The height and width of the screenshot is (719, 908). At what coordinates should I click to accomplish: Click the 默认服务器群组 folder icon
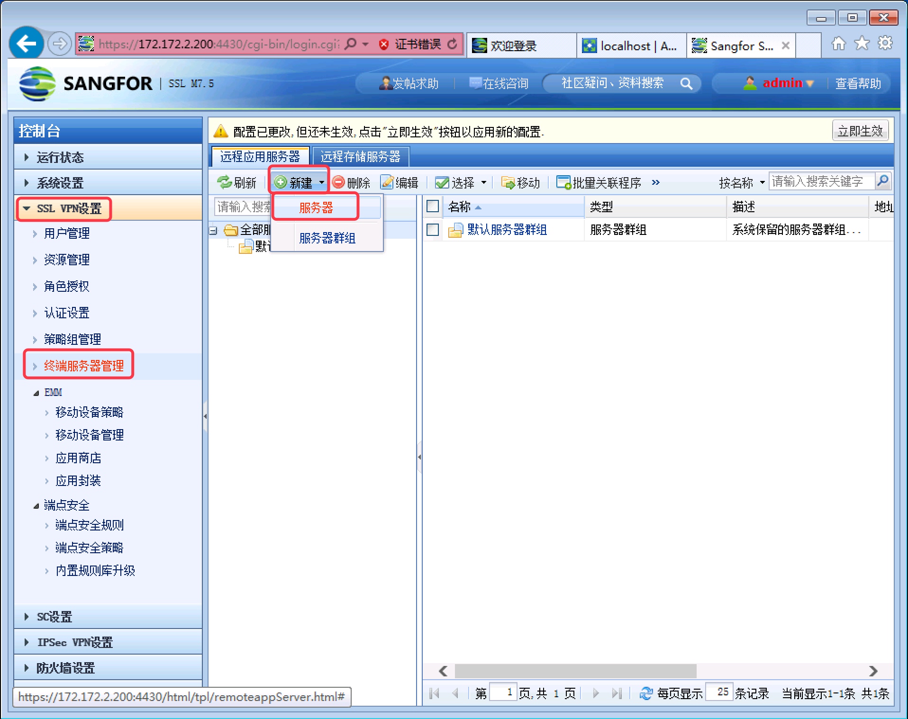455,230
